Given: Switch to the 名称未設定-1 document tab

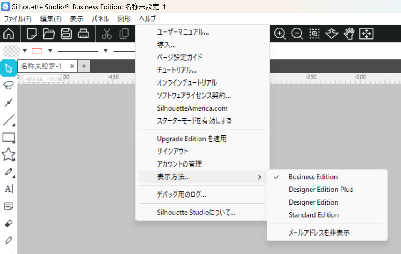Looking at the screenshot, I should tap(42, 66).
